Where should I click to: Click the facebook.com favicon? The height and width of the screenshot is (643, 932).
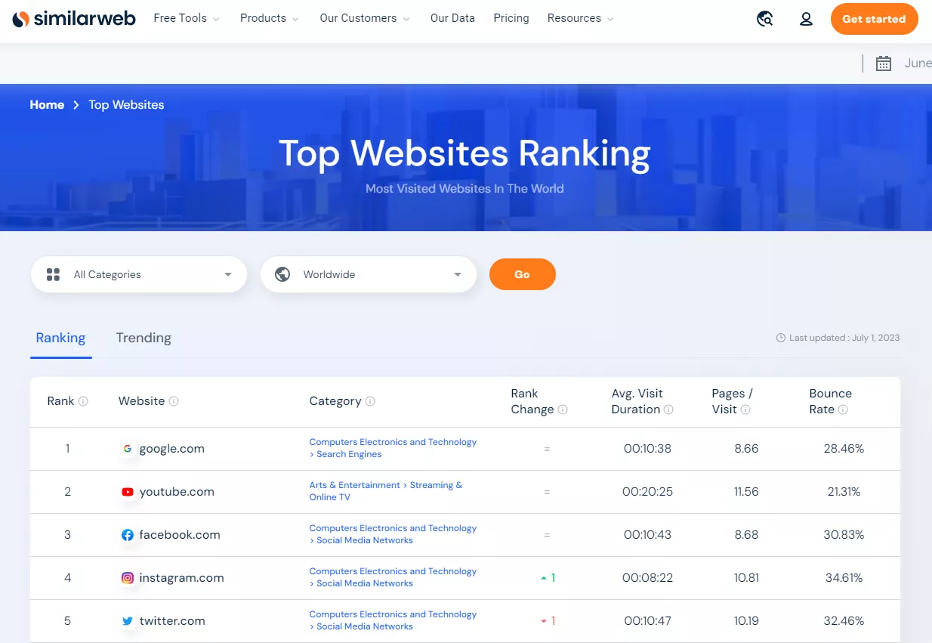tap(128, 535)
